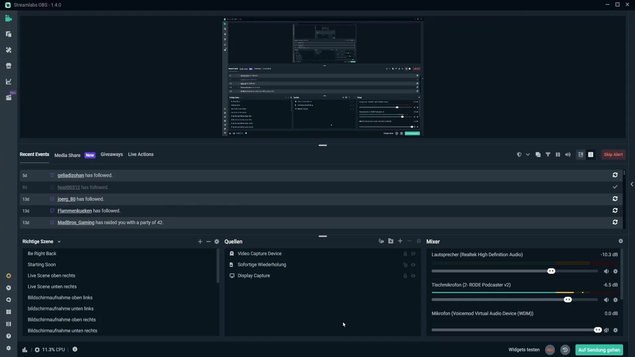Screen dimensions: 635x357
Task: Open the Dashboard analytics chart icon
Action: [9, 82]
